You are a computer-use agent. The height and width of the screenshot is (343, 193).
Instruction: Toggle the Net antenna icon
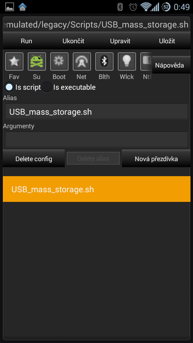pyautogui.click(x=82, y=61)
